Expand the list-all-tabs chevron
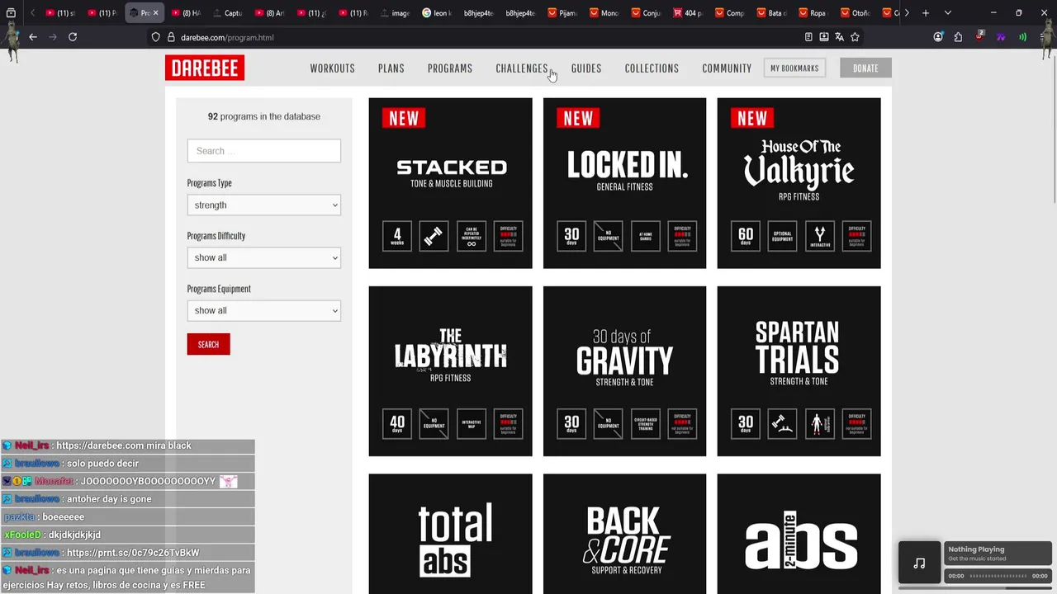The image size is (1057, 594). [x=947, y=13]
